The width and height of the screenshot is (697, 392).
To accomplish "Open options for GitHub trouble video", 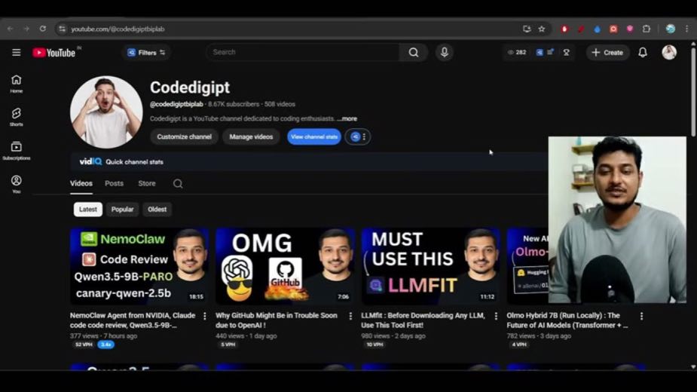I will click(x=350, y=316).
